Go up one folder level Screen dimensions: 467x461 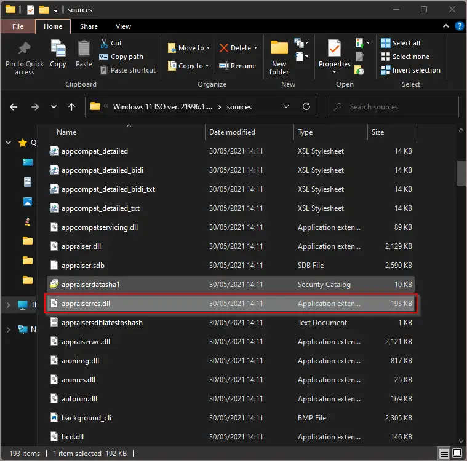point(71,107)
